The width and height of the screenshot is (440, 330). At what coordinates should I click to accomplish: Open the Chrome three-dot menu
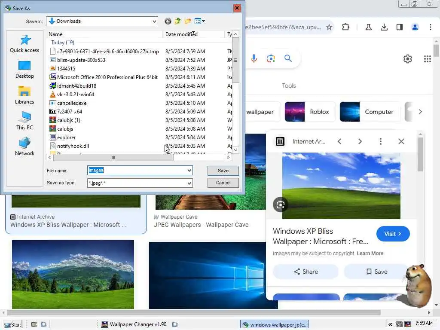point(431,27)
